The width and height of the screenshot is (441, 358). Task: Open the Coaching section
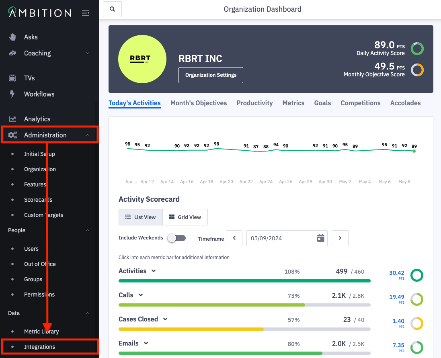[37, 53]
